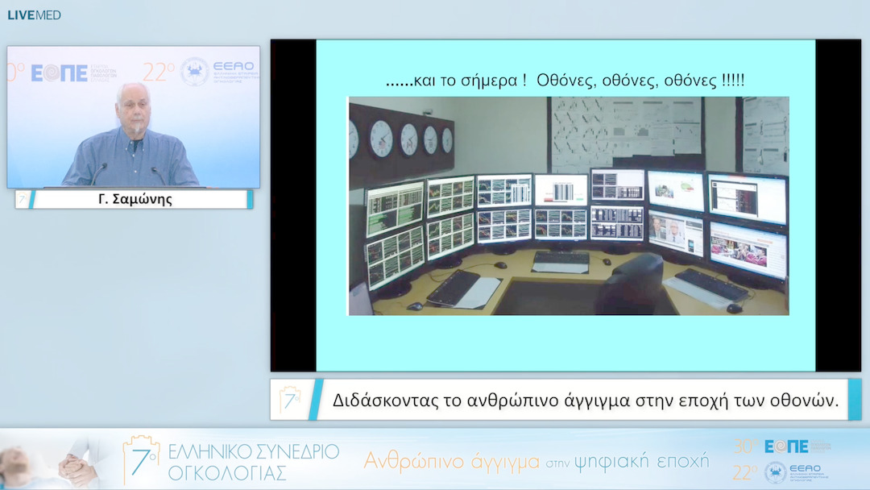This screenshot has width=870, height=490.
Task: Click the 7 icon beside the speaker name
Action: (x=23, y=199)
